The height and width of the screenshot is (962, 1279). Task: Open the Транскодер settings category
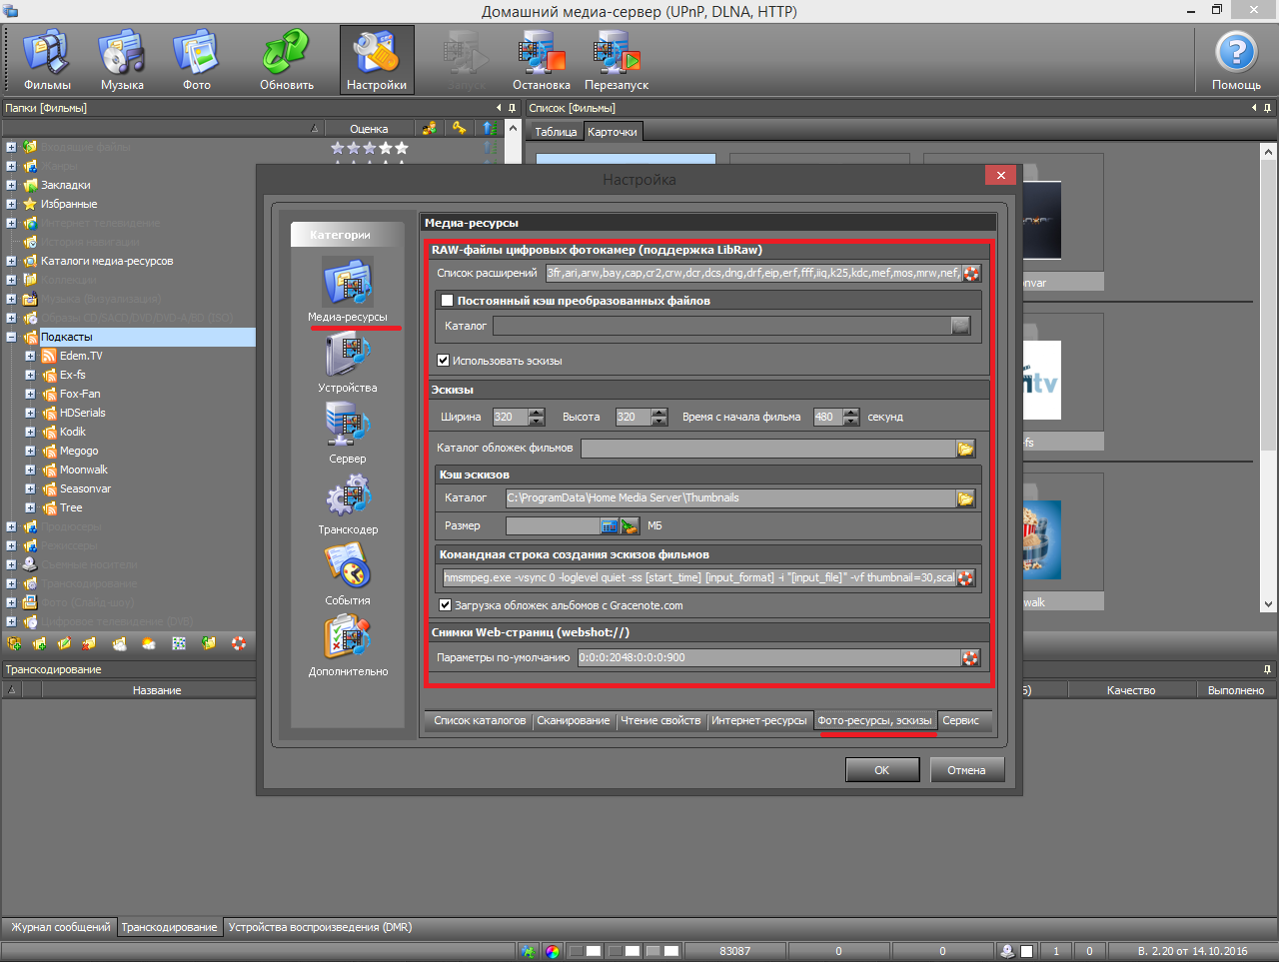click(x=347, y=497)
